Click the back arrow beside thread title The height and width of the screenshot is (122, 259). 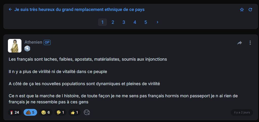[x=10, y=10]
